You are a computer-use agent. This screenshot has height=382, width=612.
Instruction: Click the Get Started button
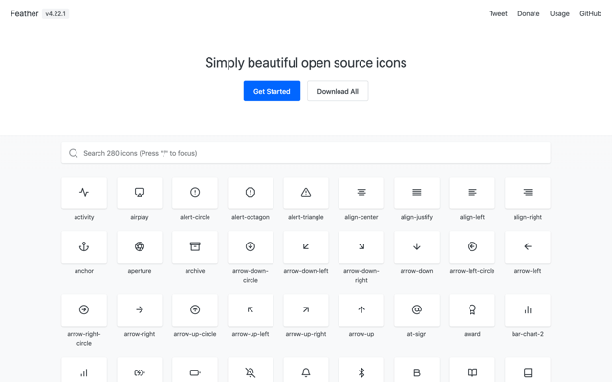pyautogui.click(x=272, y=92)
